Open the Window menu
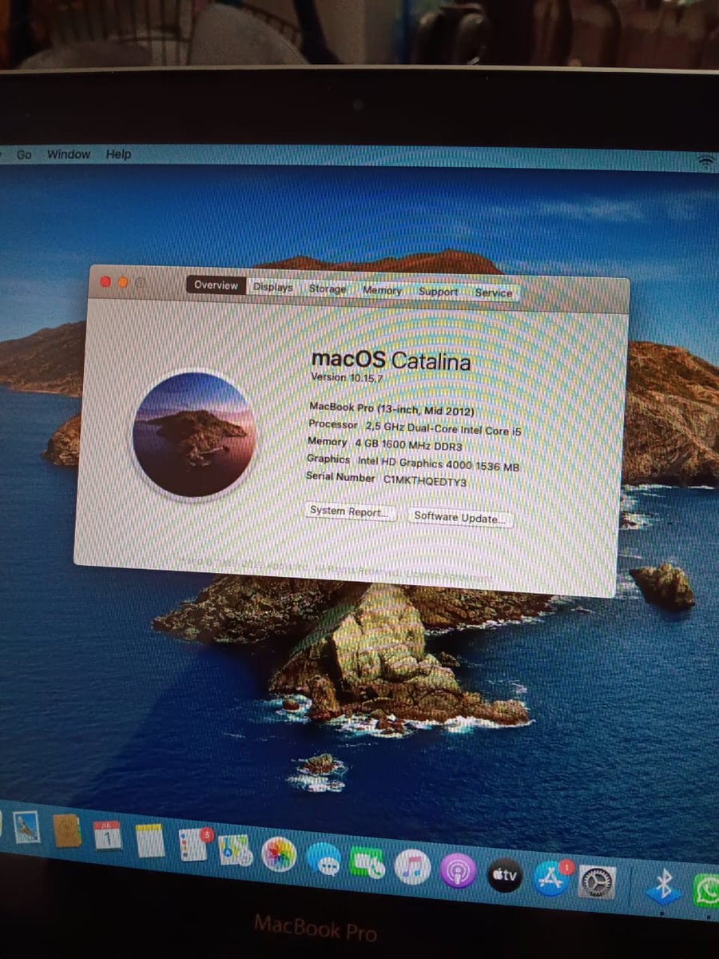This screenshot has width=719, height=959. coord(69,154)
